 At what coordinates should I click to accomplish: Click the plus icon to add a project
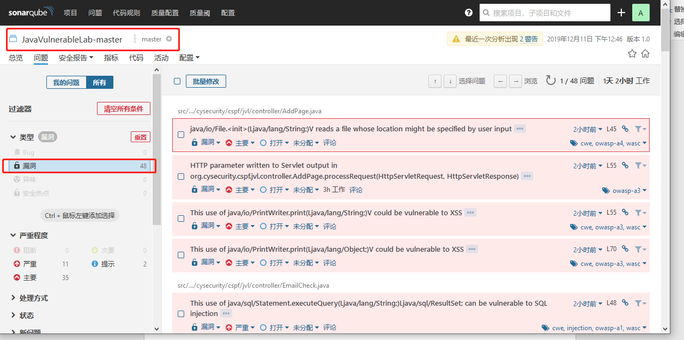click(x=621, y=13)
